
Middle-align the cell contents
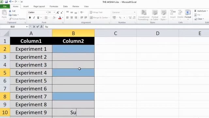tap(72, 12)
